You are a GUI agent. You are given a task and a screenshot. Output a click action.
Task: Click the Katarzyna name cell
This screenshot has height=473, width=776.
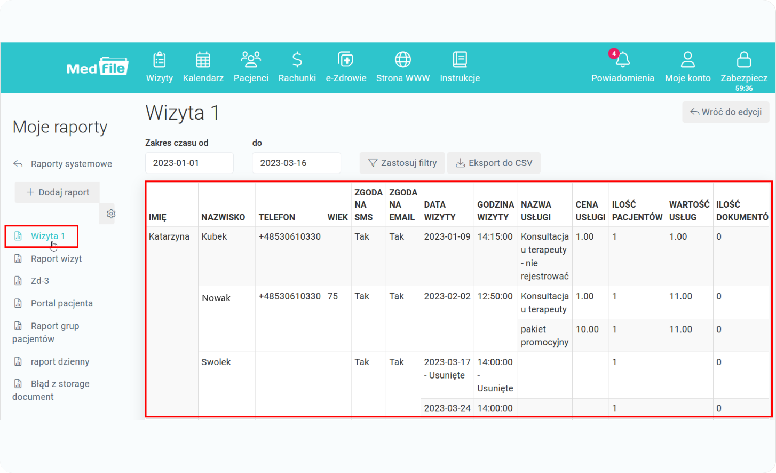coord(169,237)
